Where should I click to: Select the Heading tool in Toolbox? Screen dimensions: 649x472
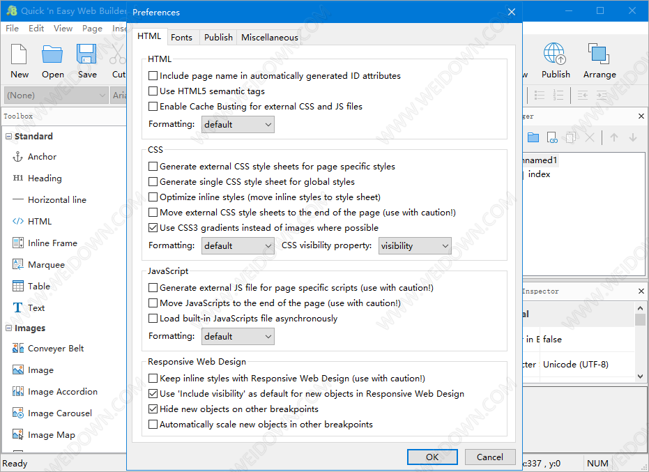coord(37,178)
